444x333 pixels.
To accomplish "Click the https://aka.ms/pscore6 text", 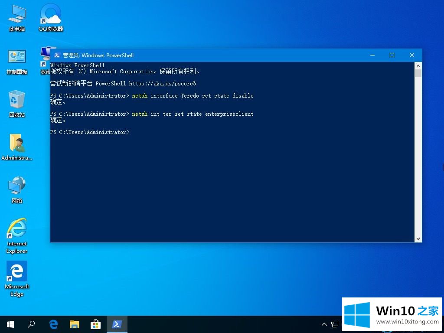I will tap(162, 84).
